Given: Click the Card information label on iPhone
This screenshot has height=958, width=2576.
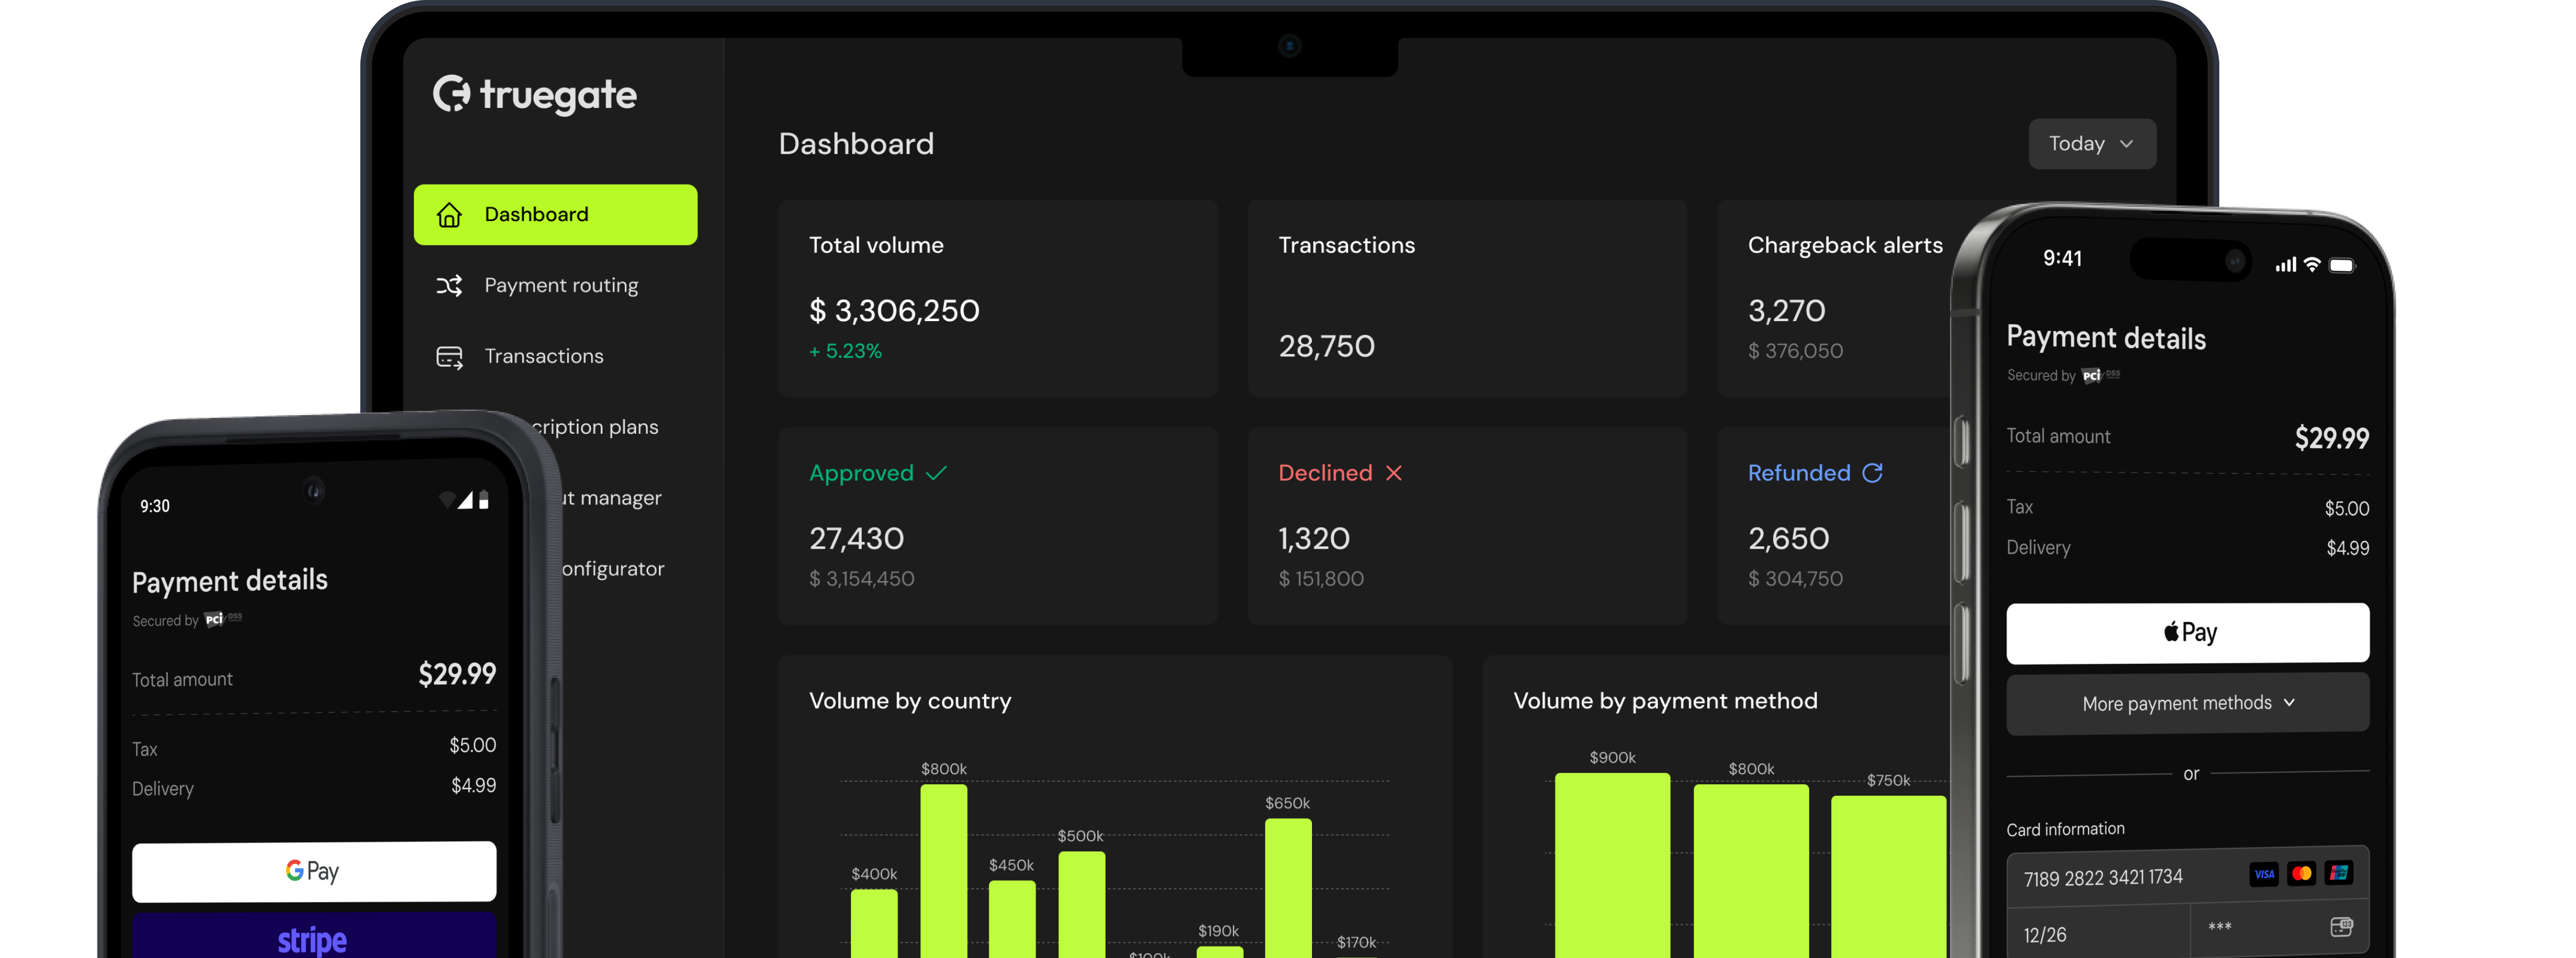Looking at the screenshot, I should tap(2065, 829).
